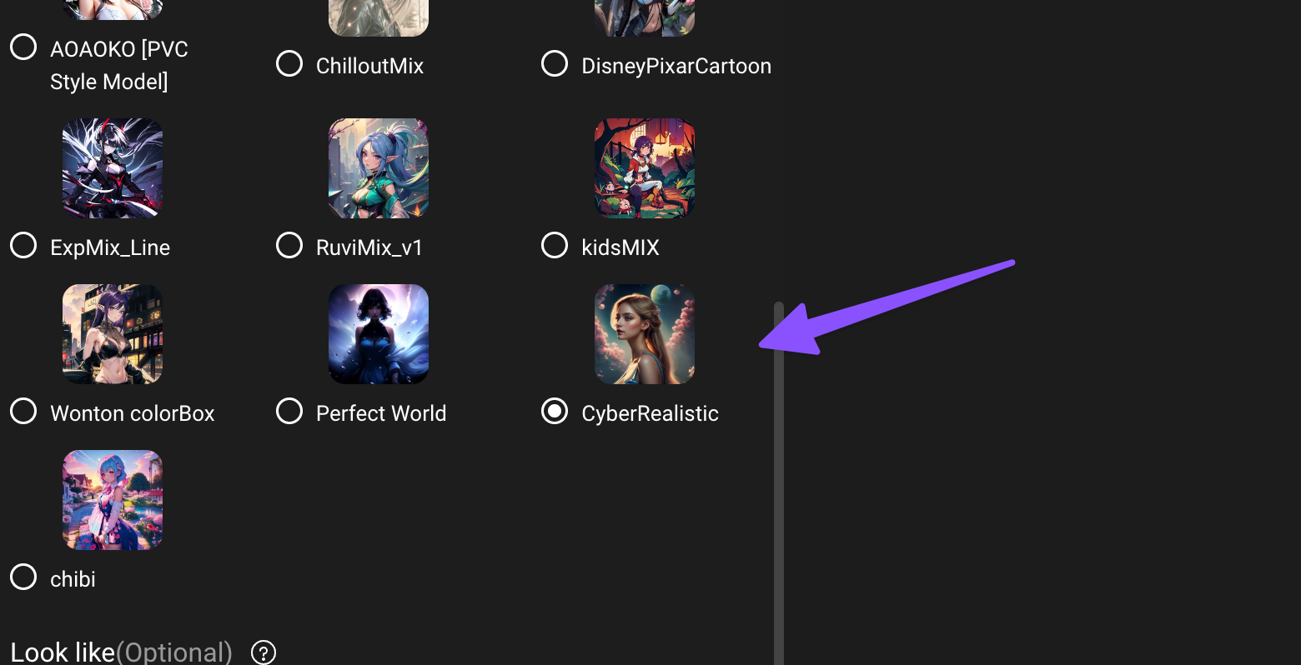Screen dimensions: 1301x665
Task: Select the AOAOKO PVC Style Model radio button
Action: [23, 47]
